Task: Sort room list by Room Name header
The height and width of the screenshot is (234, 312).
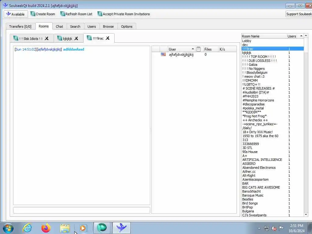Action: click(264, 36)
